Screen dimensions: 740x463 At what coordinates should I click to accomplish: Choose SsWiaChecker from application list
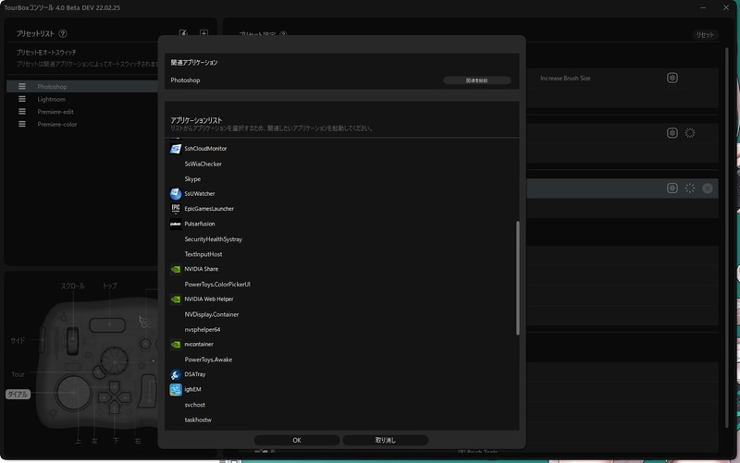coord(203,164)
